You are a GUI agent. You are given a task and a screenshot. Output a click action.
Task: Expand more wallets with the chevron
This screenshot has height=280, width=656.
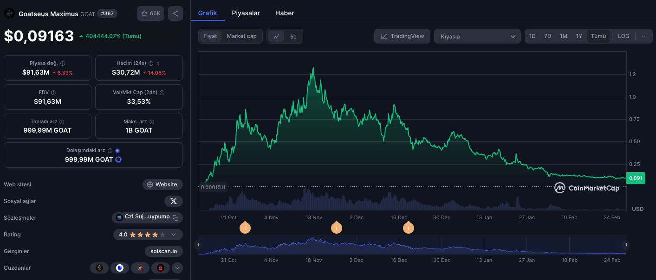coord(177,268)
